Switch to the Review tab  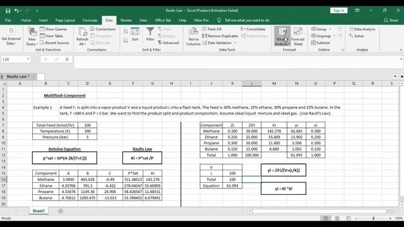pos(126,20)
